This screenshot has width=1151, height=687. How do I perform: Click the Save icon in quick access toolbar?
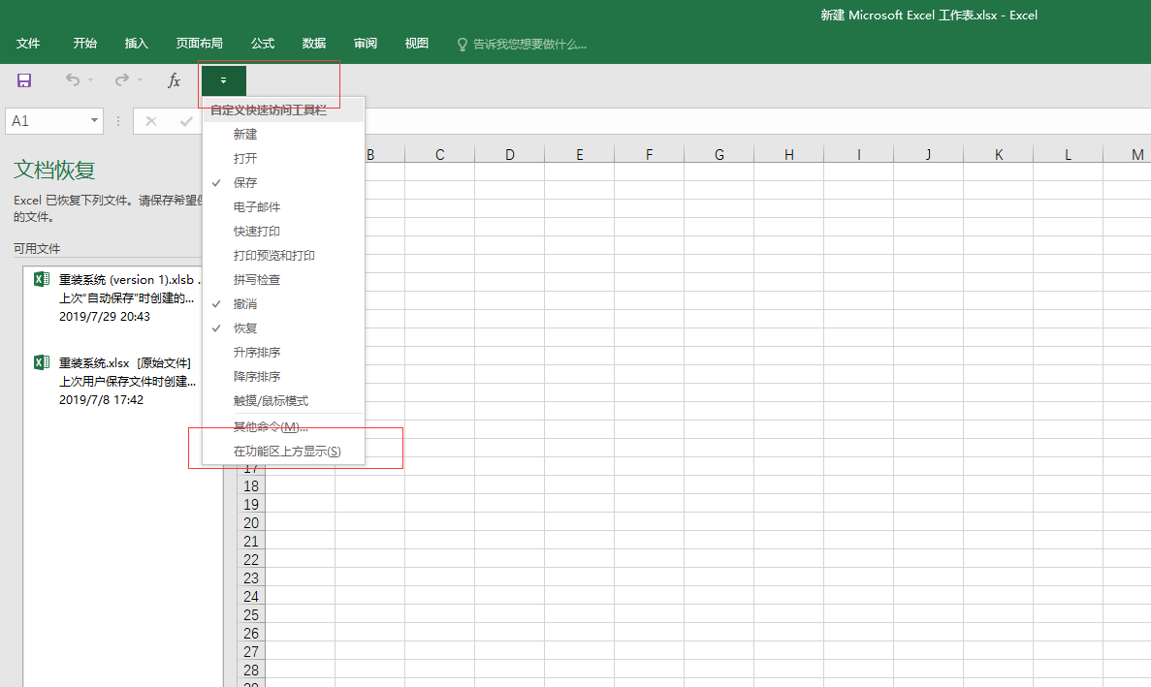[24, 80]
